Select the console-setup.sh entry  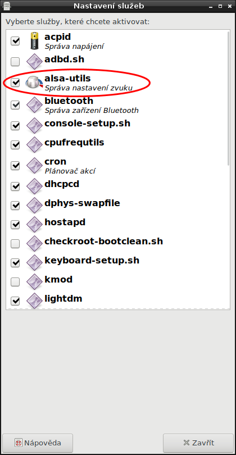(116, 125)
